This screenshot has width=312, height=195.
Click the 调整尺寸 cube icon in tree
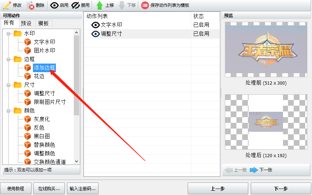pyautogui.click(x=28, y=94)
